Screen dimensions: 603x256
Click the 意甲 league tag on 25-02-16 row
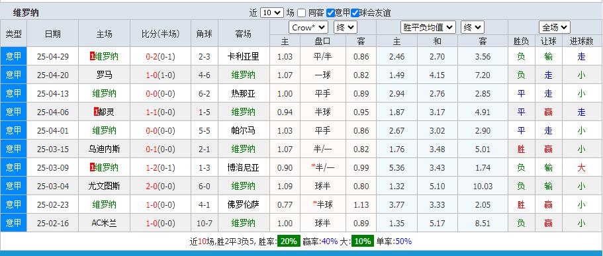[13, 222]
